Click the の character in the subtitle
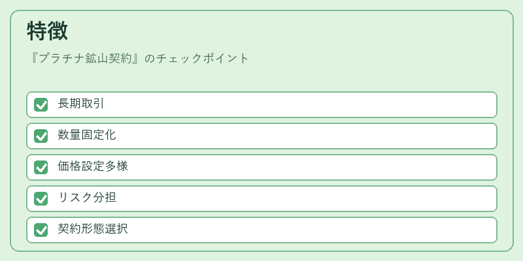Screen dimensions: 523x261 pos(150,59)
